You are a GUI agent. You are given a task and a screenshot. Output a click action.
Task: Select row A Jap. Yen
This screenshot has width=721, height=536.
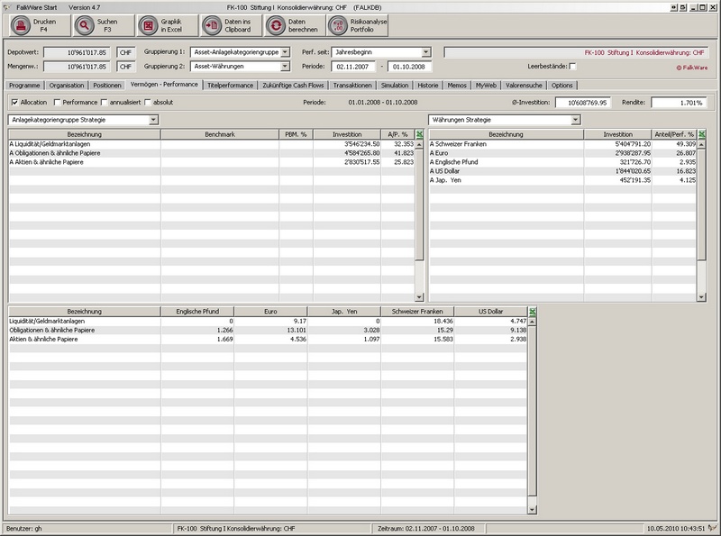pos(562,180)
